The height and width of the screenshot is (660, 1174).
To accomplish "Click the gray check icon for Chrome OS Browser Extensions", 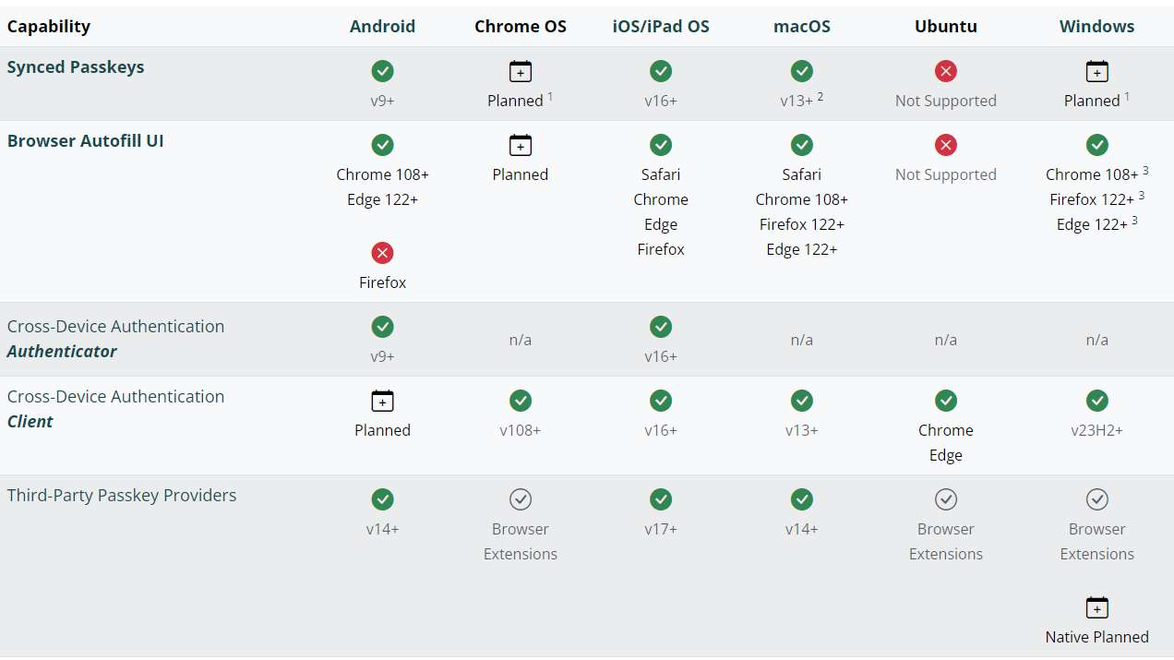I will point(521,499).
